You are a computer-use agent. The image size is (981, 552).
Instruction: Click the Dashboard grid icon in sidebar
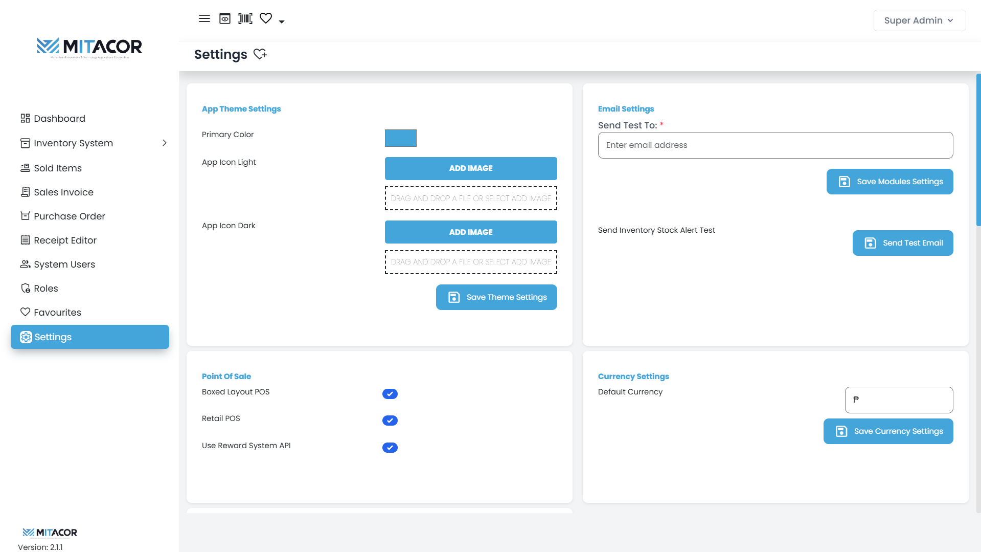(x=25, y=119)
